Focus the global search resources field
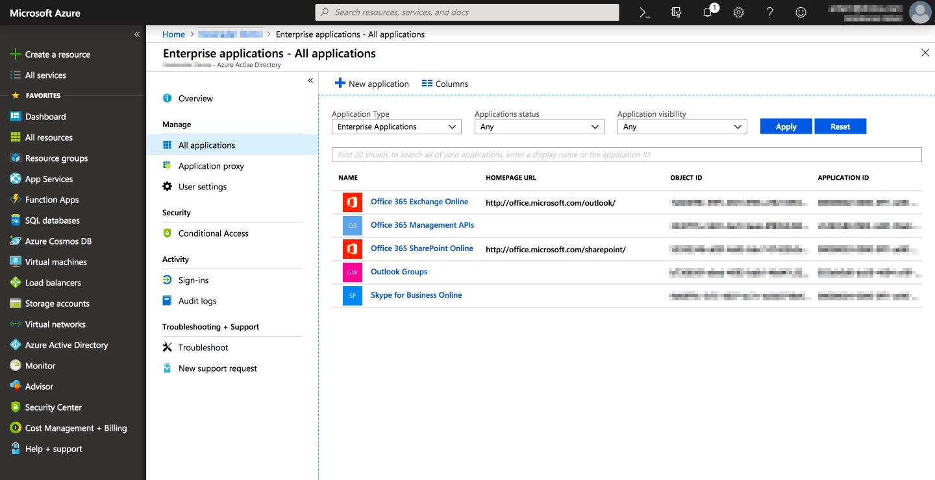Image resolution: width=935 pixels, height=480 pixels. tap(467, 12)
